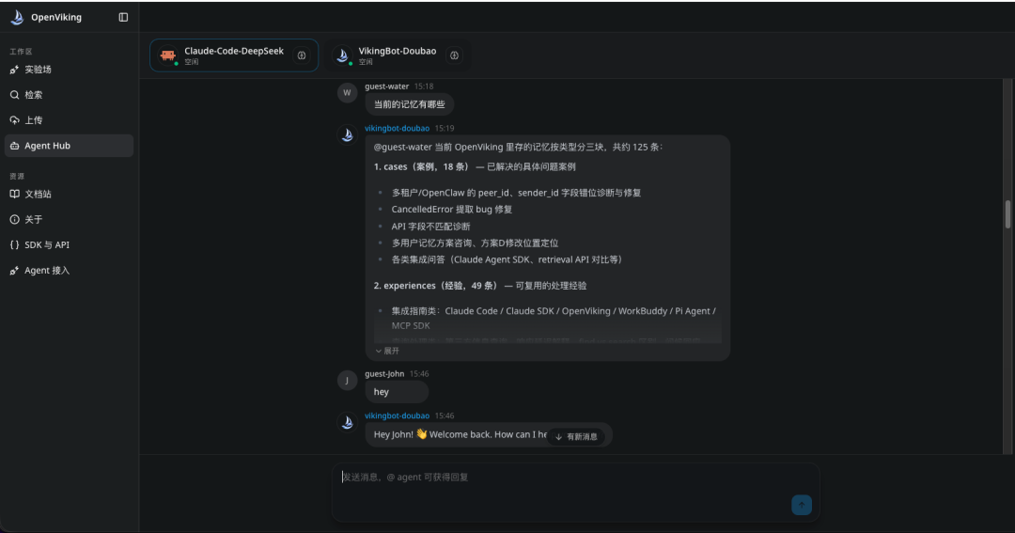Image resolution: width=1015 pixels, height=533 pixels.
Task: Click the OpenViking sailboat logo
Action: tap(18, 18)
